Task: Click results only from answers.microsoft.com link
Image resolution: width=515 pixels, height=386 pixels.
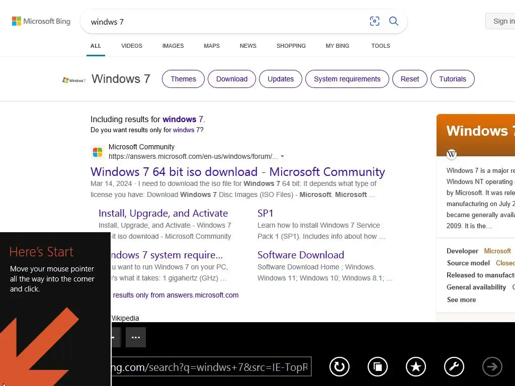Action: (176, 295)
